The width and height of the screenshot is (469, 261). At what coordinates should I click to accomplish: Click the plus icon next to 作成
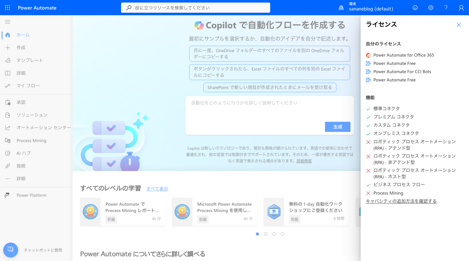pos(8,48)
